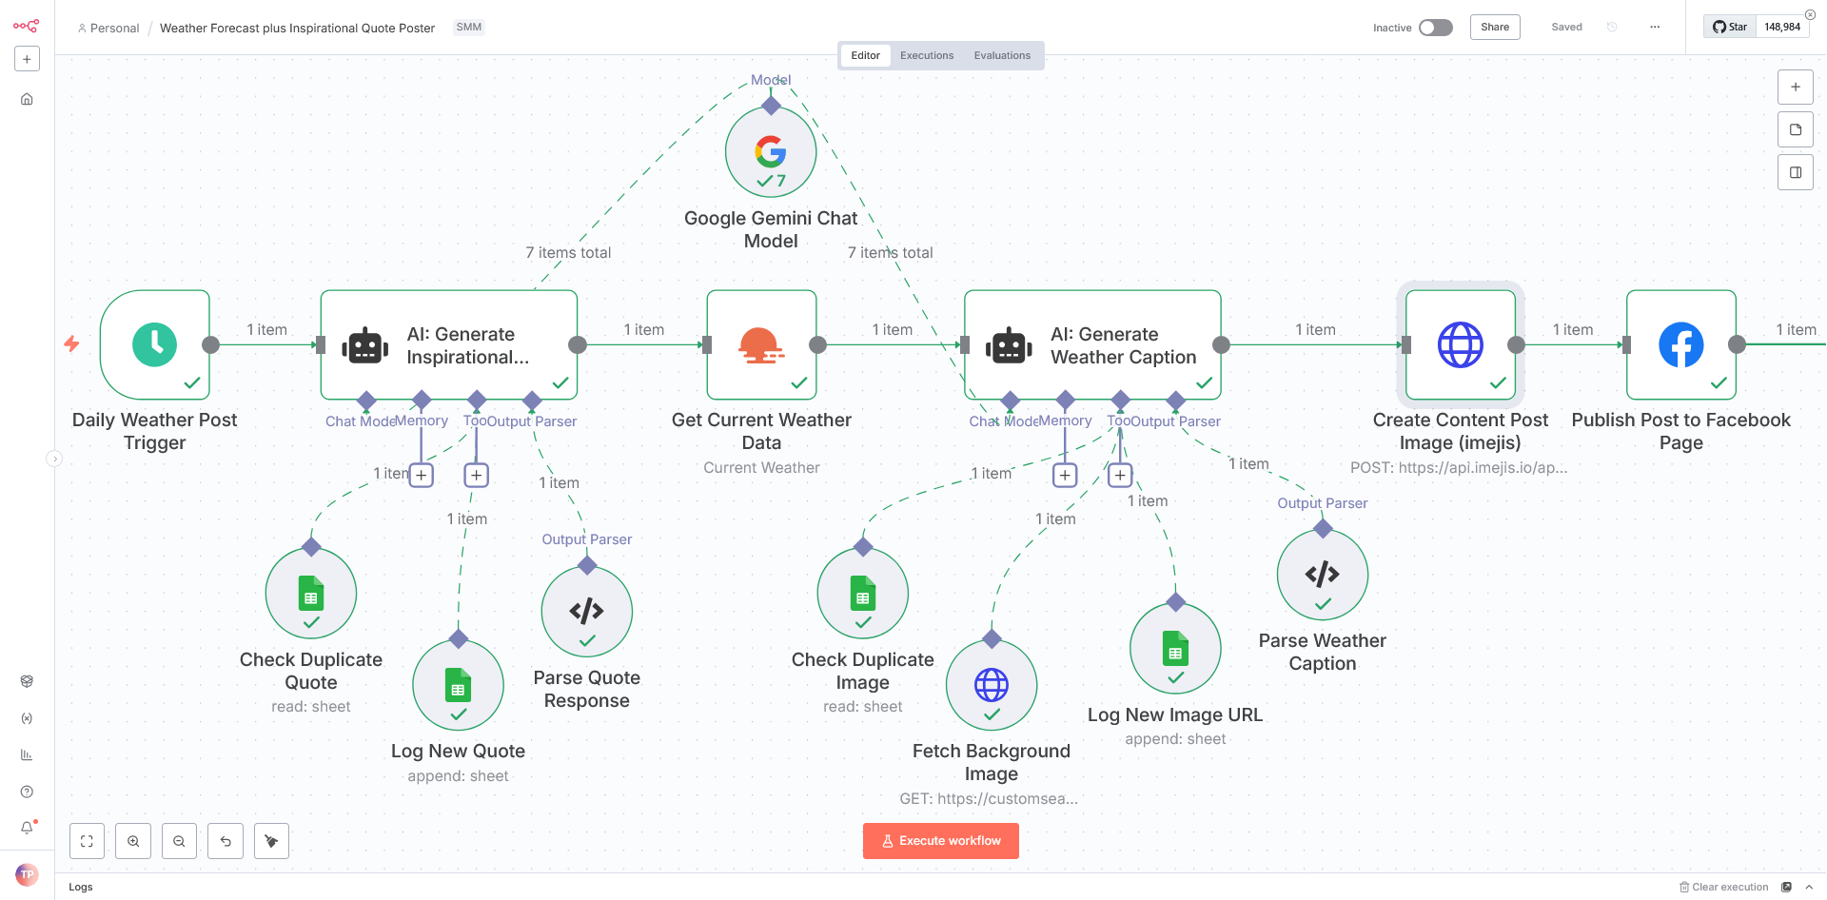Screen dimensions: 1827x900
Task: Toggle the Inactive workflow switch
Action: 1435,28
